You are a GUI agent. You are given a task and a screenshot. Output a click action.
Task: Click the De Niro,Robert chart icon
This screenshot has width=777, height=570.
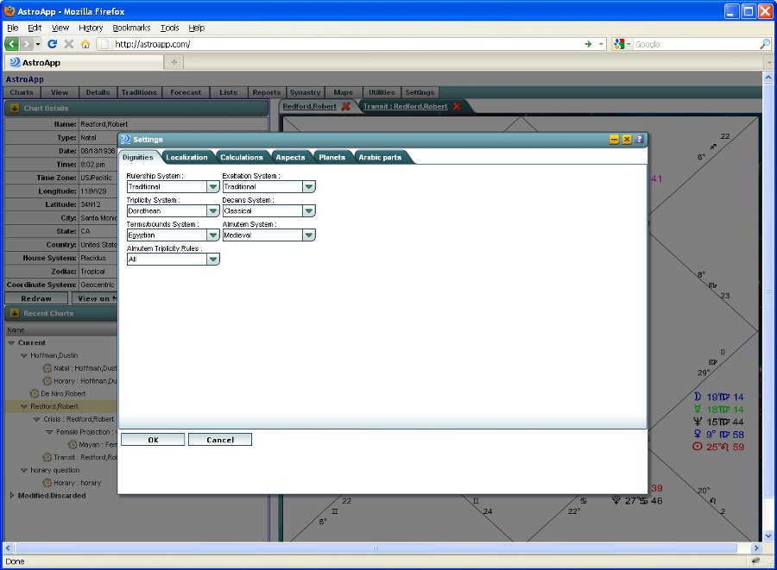pyautogui.click(x=34, y=393)
